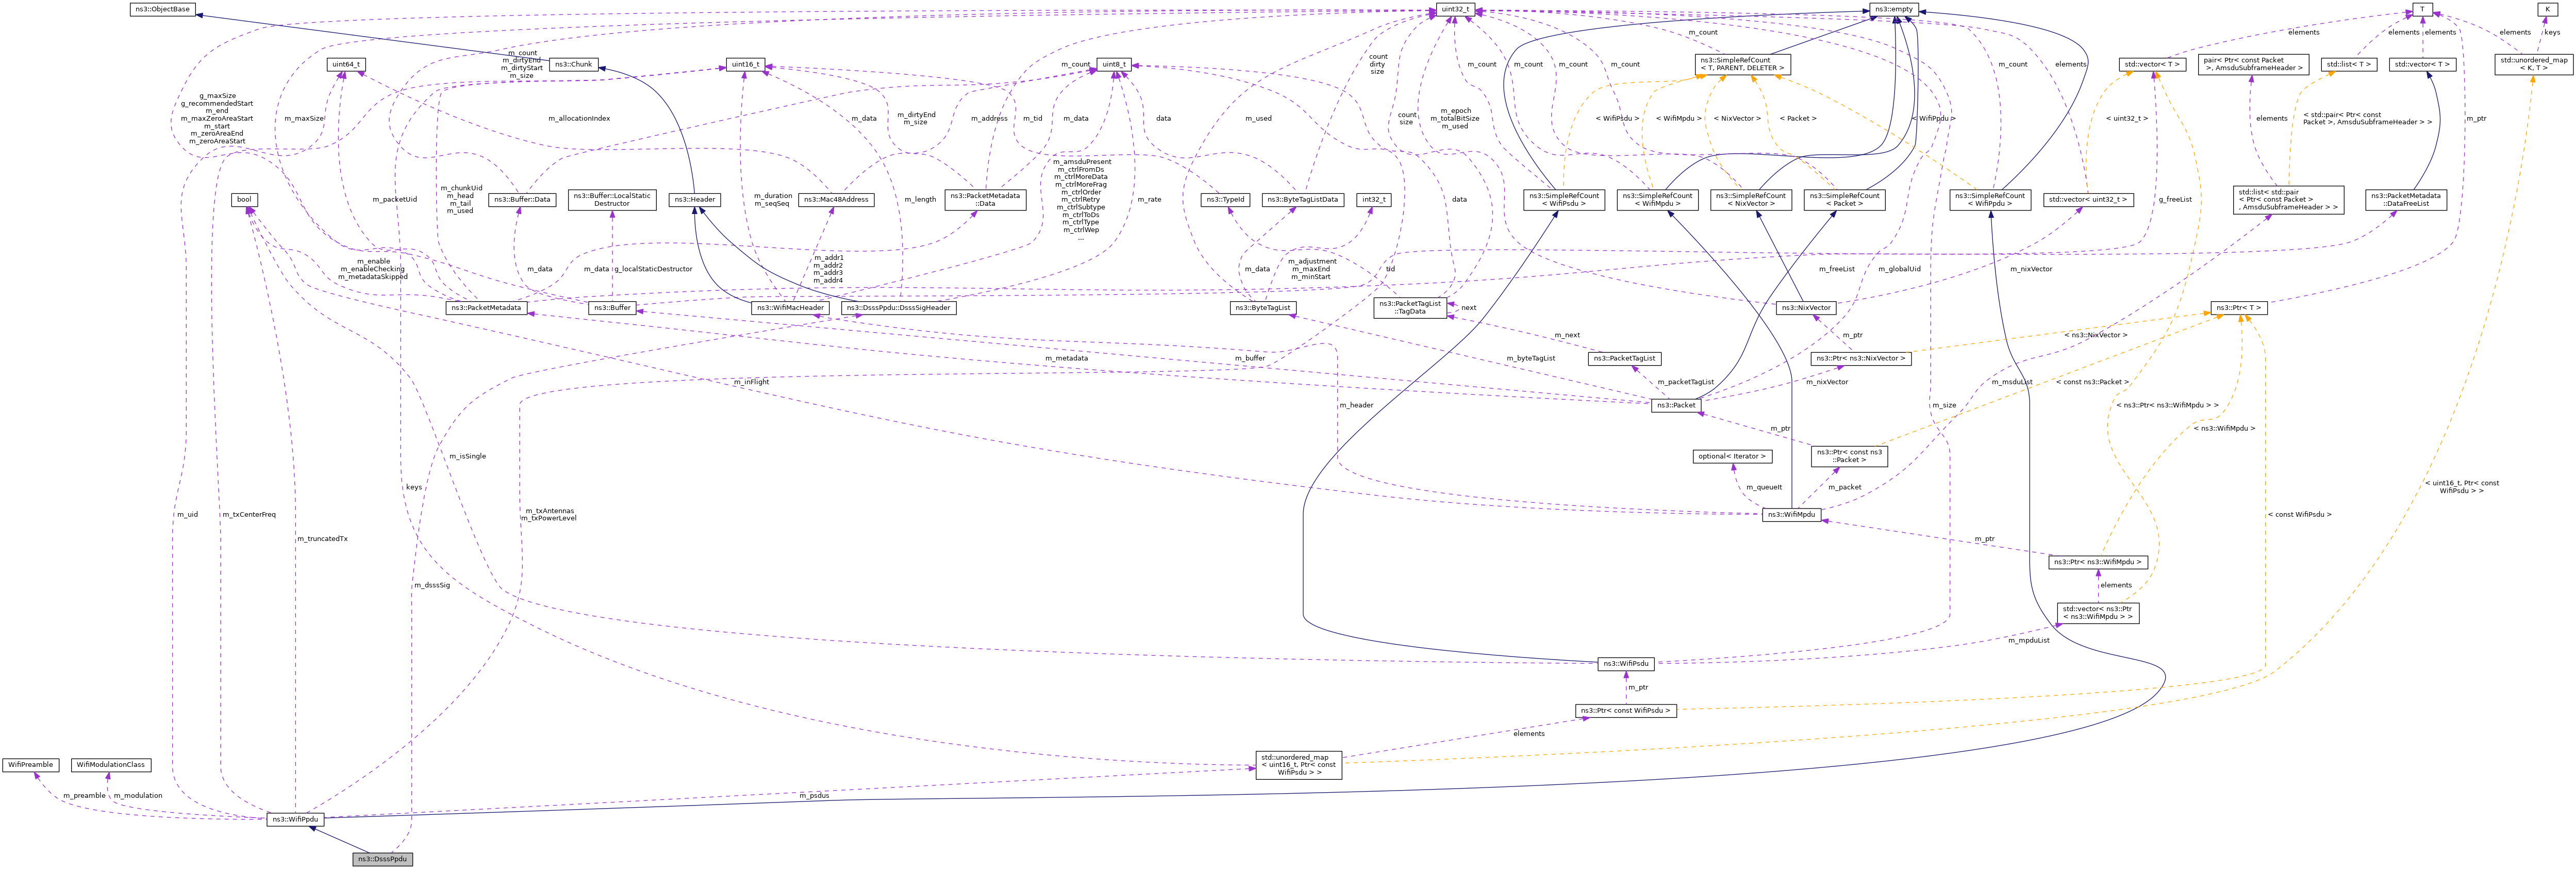Open ns3::PacketTagList::TagData node

pyautogui.click(x=1410, y=308)
